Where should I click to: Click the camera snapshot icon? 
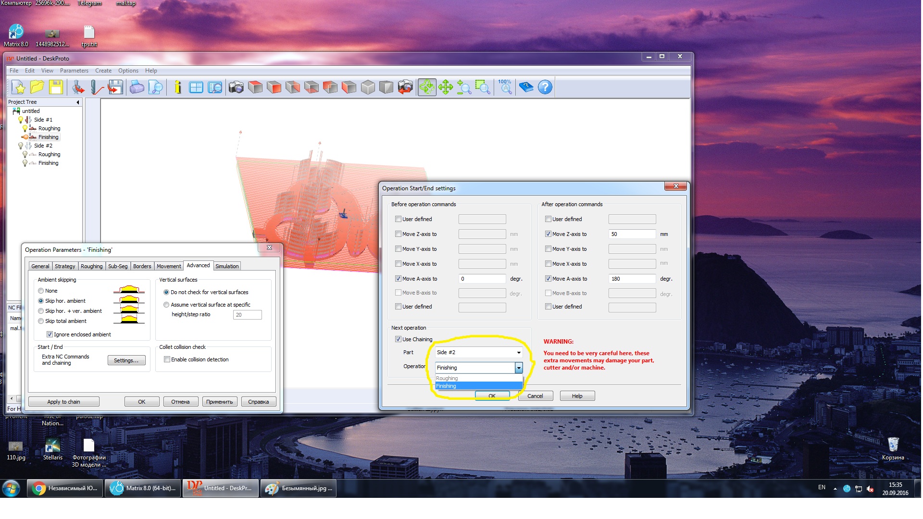[236, 87]
